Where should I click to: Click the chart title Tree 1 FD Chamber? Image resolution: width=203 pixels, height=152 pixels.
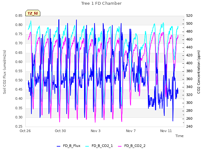point(101,3)
